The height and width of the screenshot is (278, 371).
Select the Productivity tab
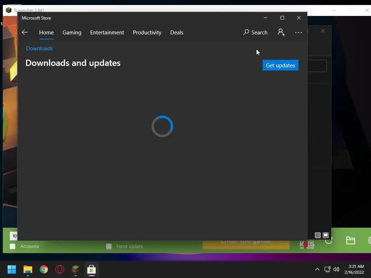click(147, 33)
